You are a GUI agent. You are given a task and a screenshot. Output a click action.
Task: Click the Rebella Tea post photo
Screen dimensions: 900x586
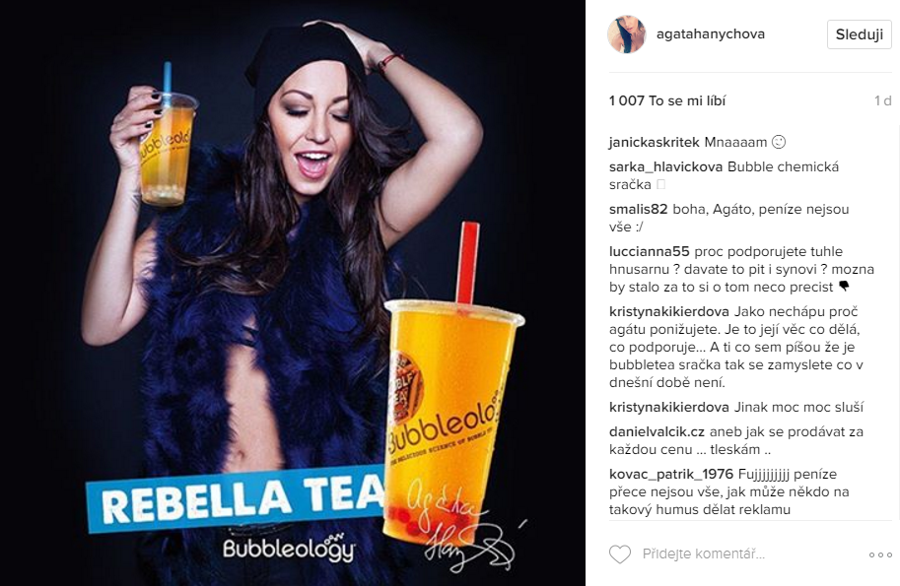point(293,293)
